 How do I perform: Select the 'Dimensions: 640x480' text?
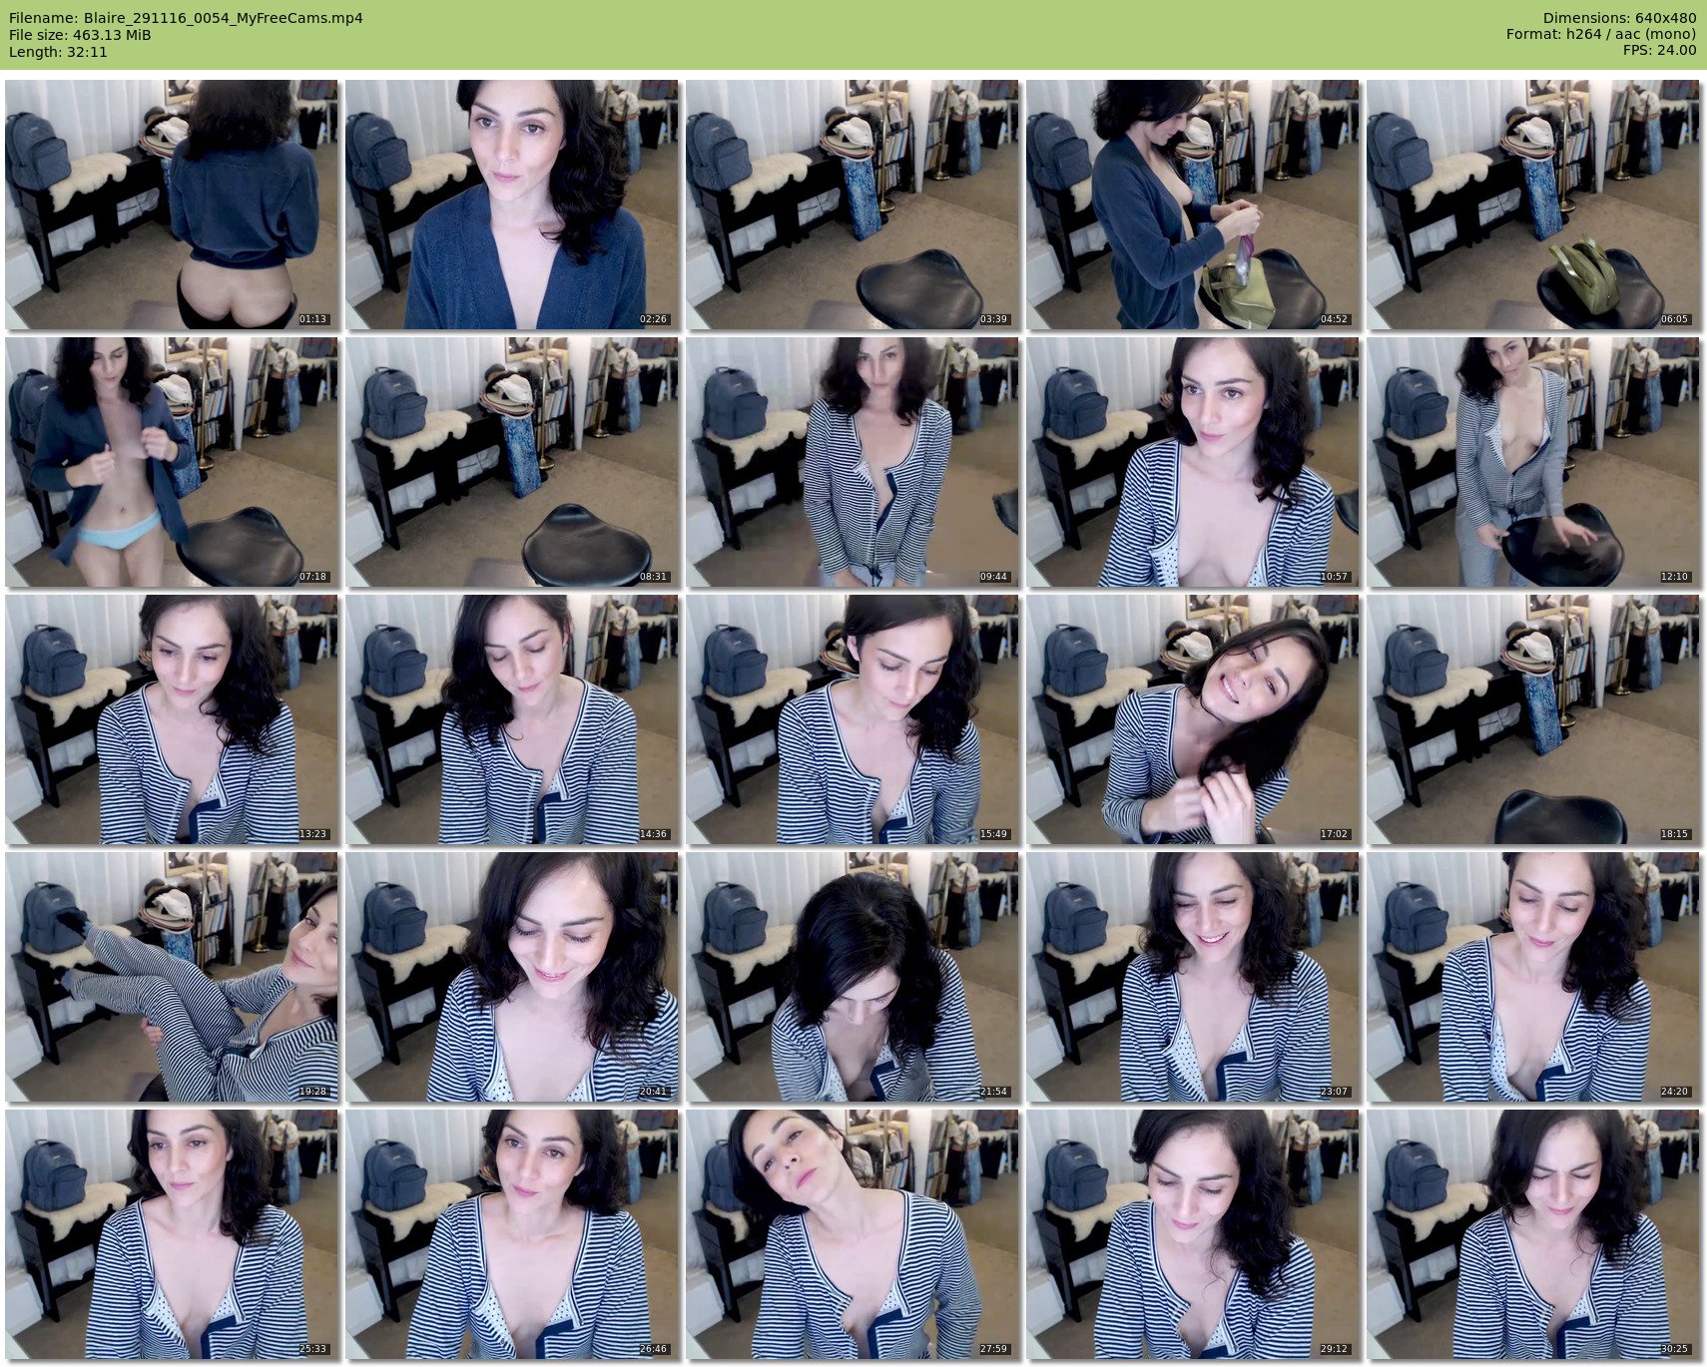(1619, 18)
